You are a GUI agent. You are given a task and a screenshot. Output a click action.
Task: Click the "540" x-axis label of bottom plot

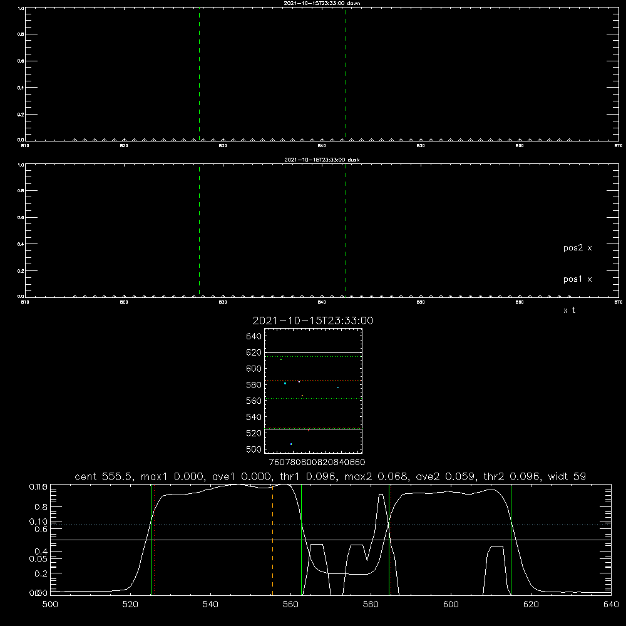[210, 605]
